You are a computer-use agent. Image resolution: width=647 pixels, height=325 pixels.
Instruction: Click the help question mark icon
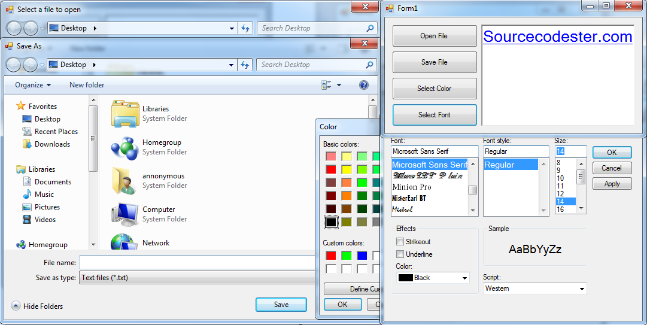363,85
